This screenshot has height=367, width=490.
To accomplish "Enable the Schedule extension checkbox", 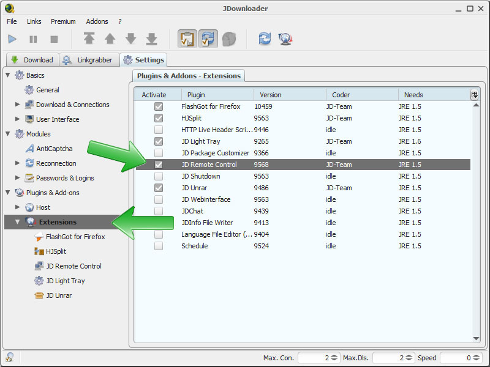I will coord(159,246).
